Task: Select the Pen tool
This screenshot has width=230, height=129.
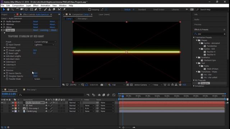Action: pos(36,10)
